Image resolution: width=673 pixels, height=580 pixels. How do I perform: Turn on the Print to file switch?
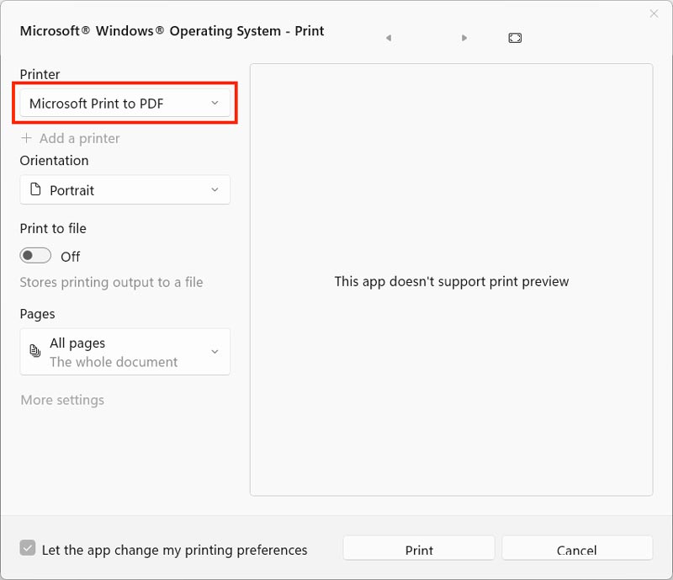pyautogui.click(x=36, y=256)
